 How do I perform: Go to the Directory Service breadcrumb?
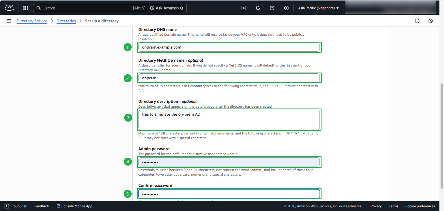[32, 21]
